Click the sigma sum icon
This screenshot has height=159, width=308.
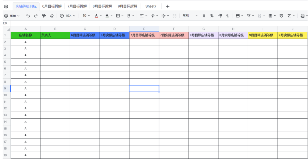tap(289, 16)
